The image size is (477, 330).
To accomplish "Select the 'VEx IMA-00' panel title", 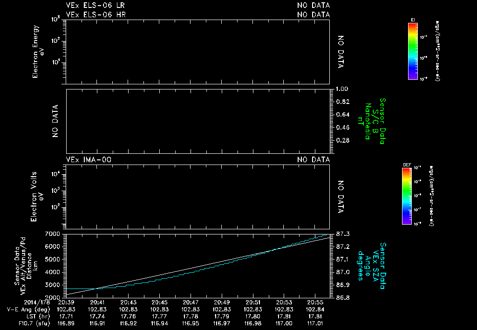I will tap(89, 159).
